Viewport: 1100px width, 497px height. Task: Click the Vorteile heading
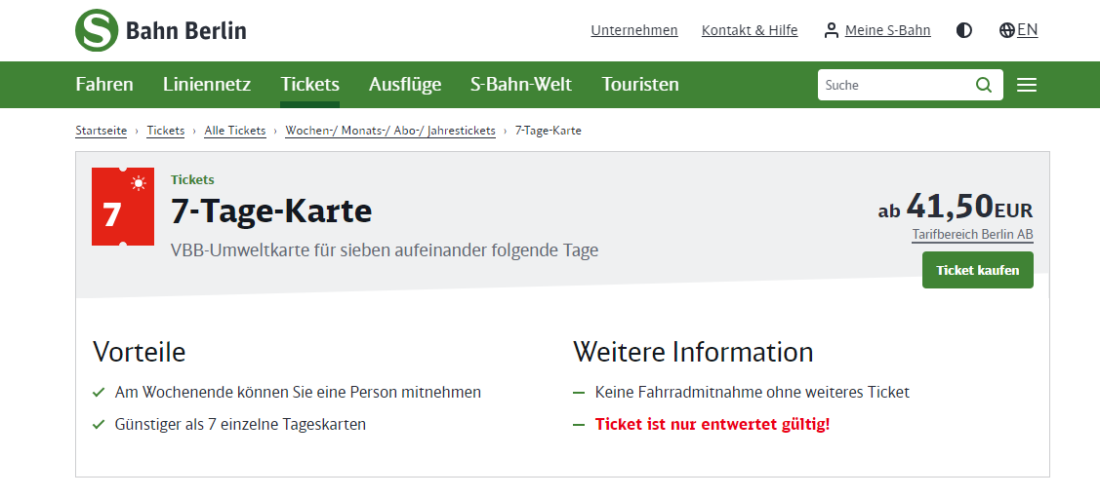(x=139, y=352)
